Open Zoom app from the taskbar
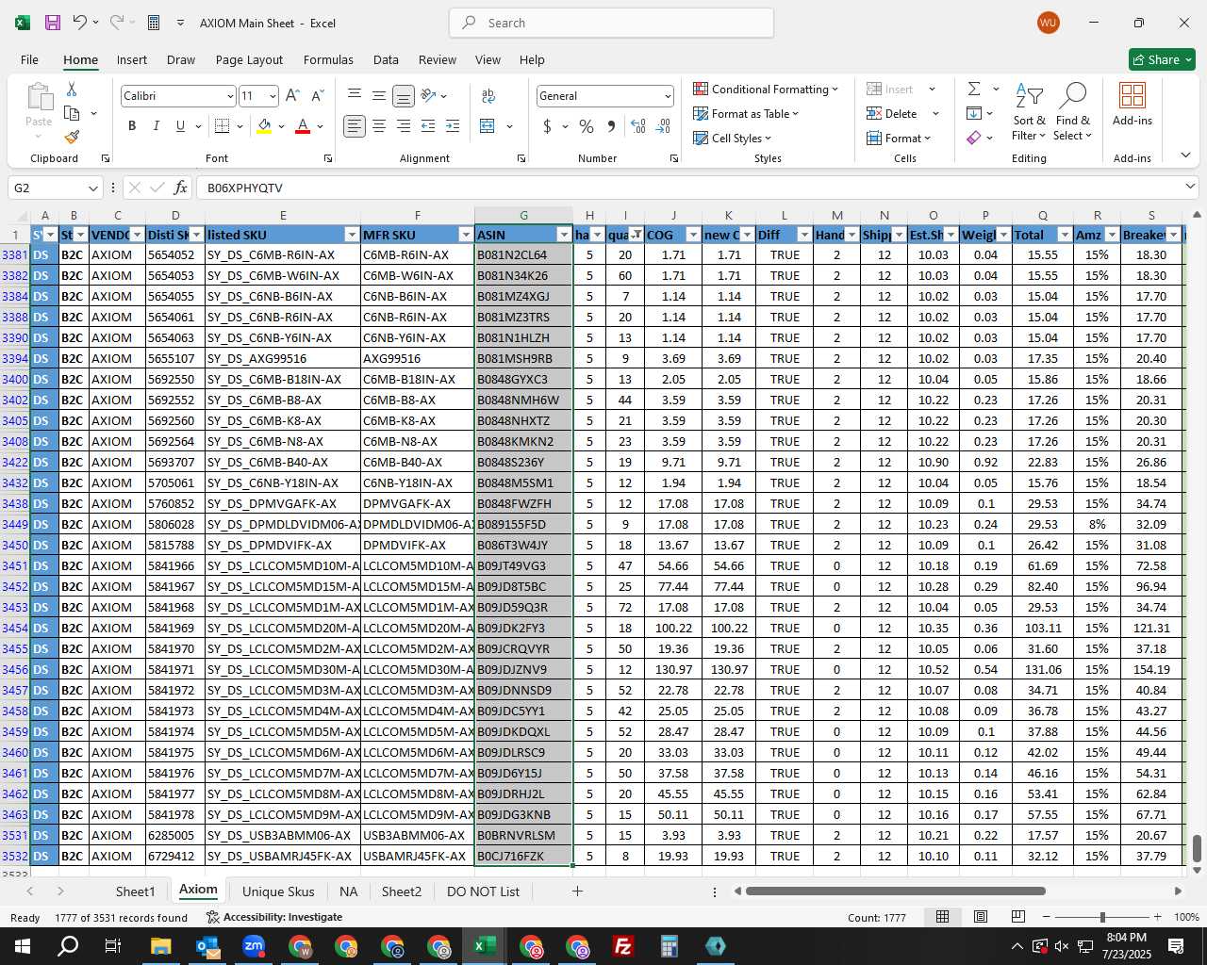Viewport: 1207px width, 965px height. (x=254, y=946)
